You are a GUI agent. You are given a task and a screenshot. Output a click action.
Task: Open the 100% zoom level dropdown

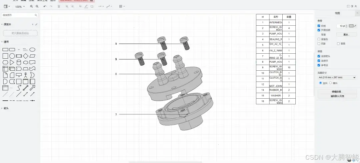coord(20,7)
